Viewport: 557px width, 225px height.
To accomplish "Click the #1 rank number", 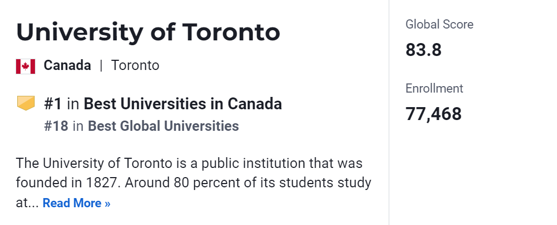I will click(x=53, y=104).
